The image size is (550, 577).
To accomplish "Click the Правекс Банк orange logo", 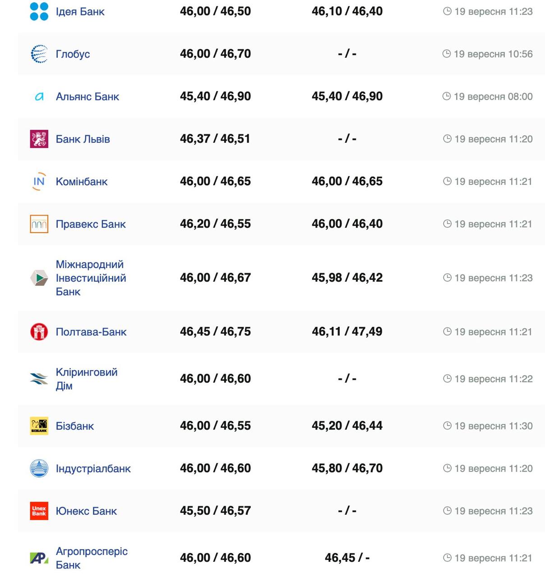I will click(39, 224).
